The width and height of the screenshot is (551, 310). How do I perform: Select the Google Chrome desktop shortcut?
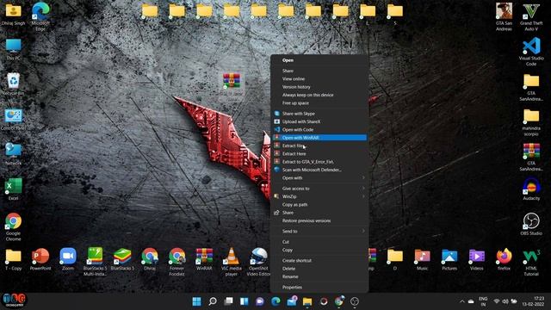[x=14, y=226]
